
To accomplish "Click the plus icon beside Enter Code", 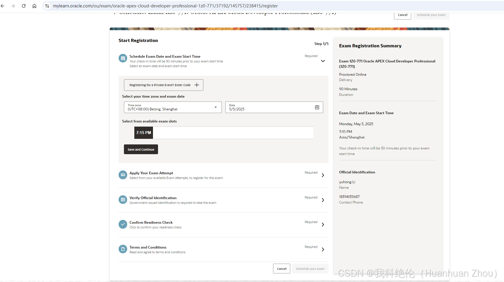I will 197,85.
